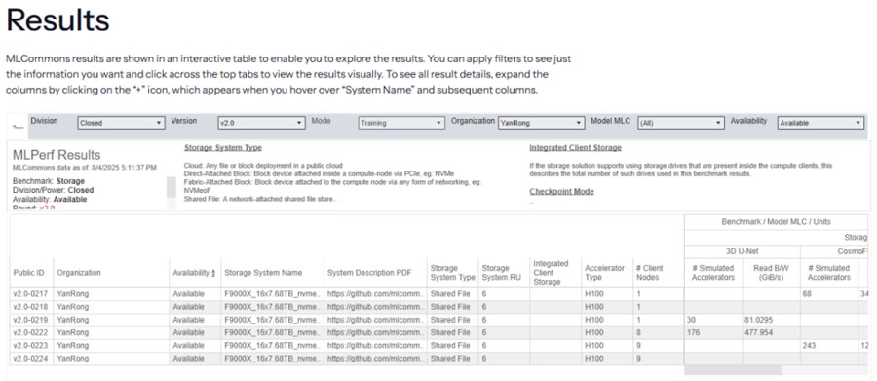
Task: Click the Accelerator Type column header
Action: click(x=601, y=273)
